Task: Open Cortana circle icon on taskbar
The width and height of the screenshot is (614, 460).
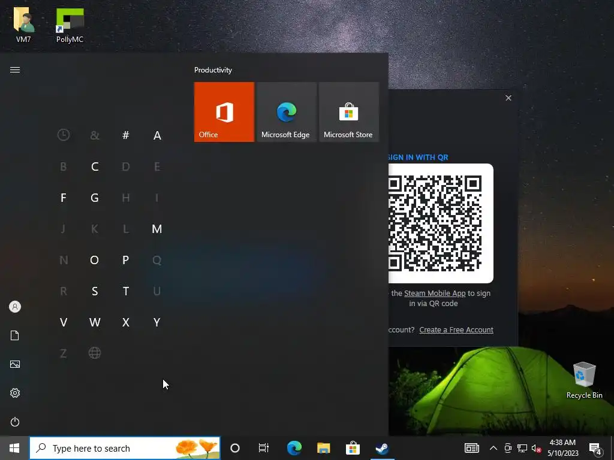Action: click(235, 448)
